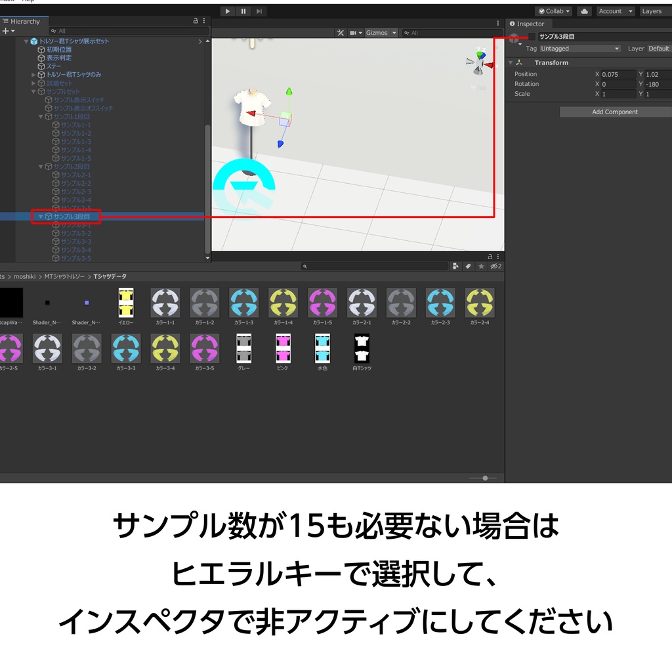Select サンプル3-4 in Hierarchy
The image size is (672, 672).
coord(76,250)
